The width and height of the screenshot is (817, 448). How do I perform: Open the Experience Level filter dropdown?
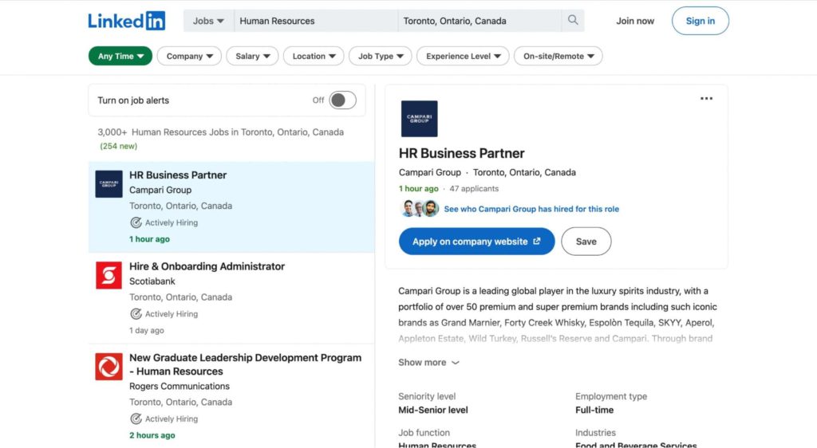(463, 56)
